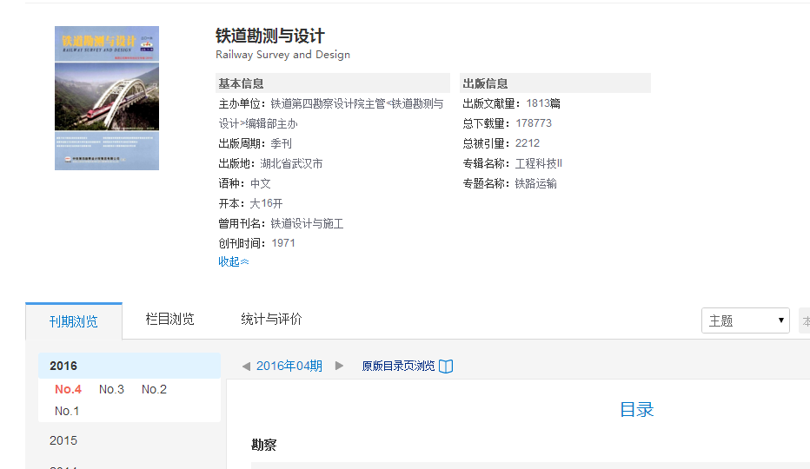Image resolution: width=810 pixels, height=469 pixels.
Task: Click 曾用刊名 value 铁道设计与施工
Action: tap(307, 224)
